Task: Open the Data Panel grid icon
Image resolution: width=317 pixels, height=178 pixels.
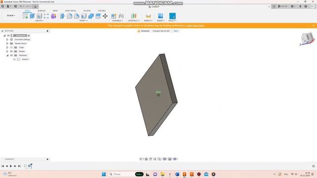Action: coord(2,6)
